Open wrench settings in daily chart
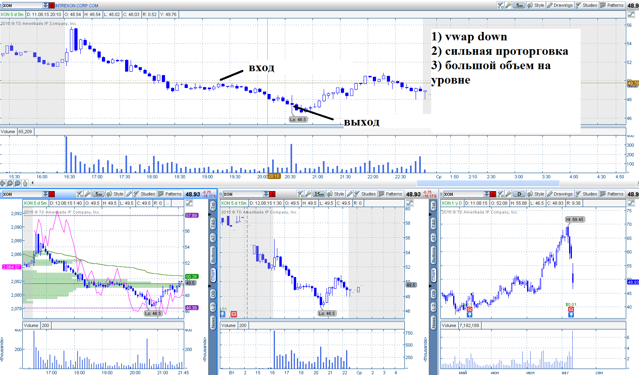639x375 pixels. (x=508, y=194)
